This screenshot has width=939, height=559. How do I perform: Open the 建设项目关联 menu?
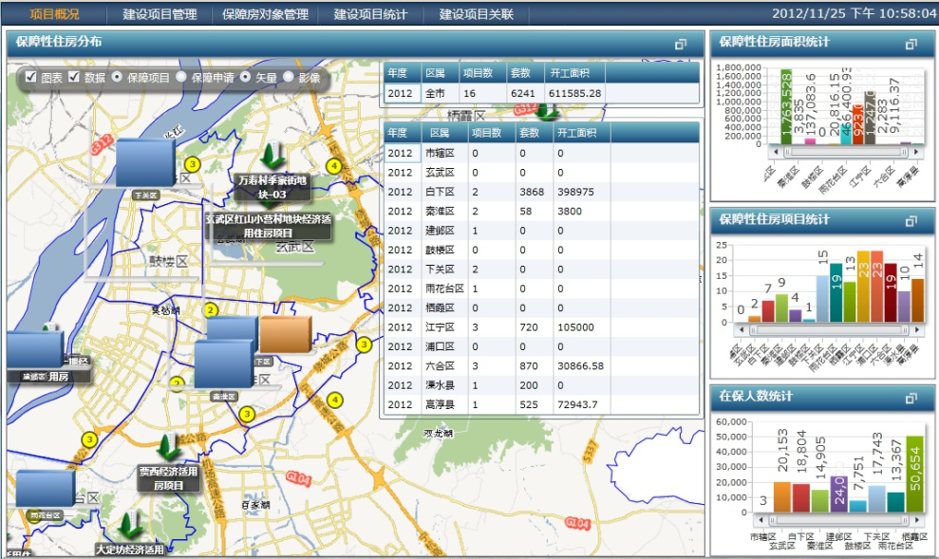(476, 14)
